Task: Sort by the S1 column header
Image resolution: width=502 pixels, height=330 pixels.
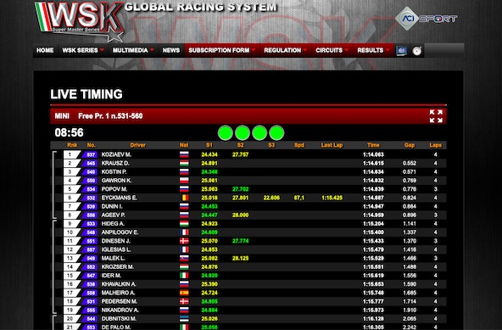Action: click(209, 145)
